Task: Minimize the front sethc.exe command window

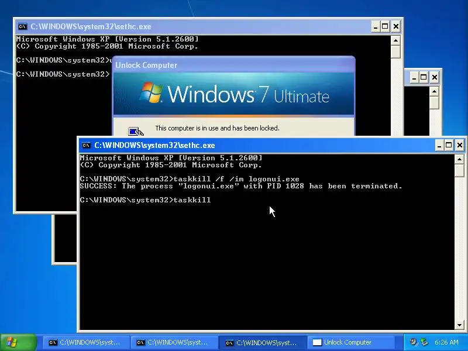Action: [439, 145]
